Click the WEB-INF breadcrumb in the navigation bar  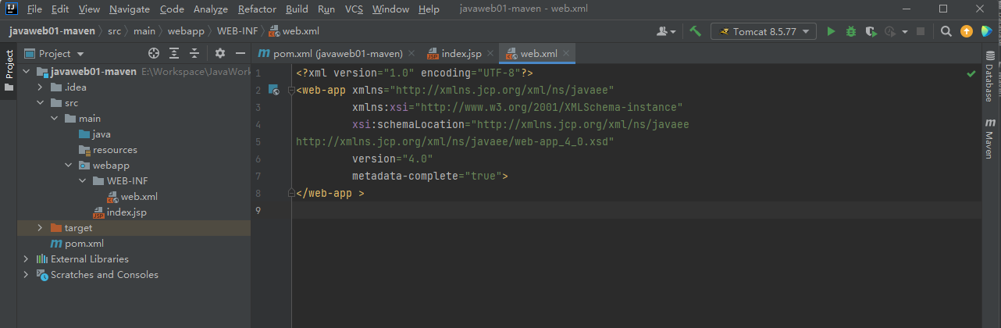[x=237, y=31]
